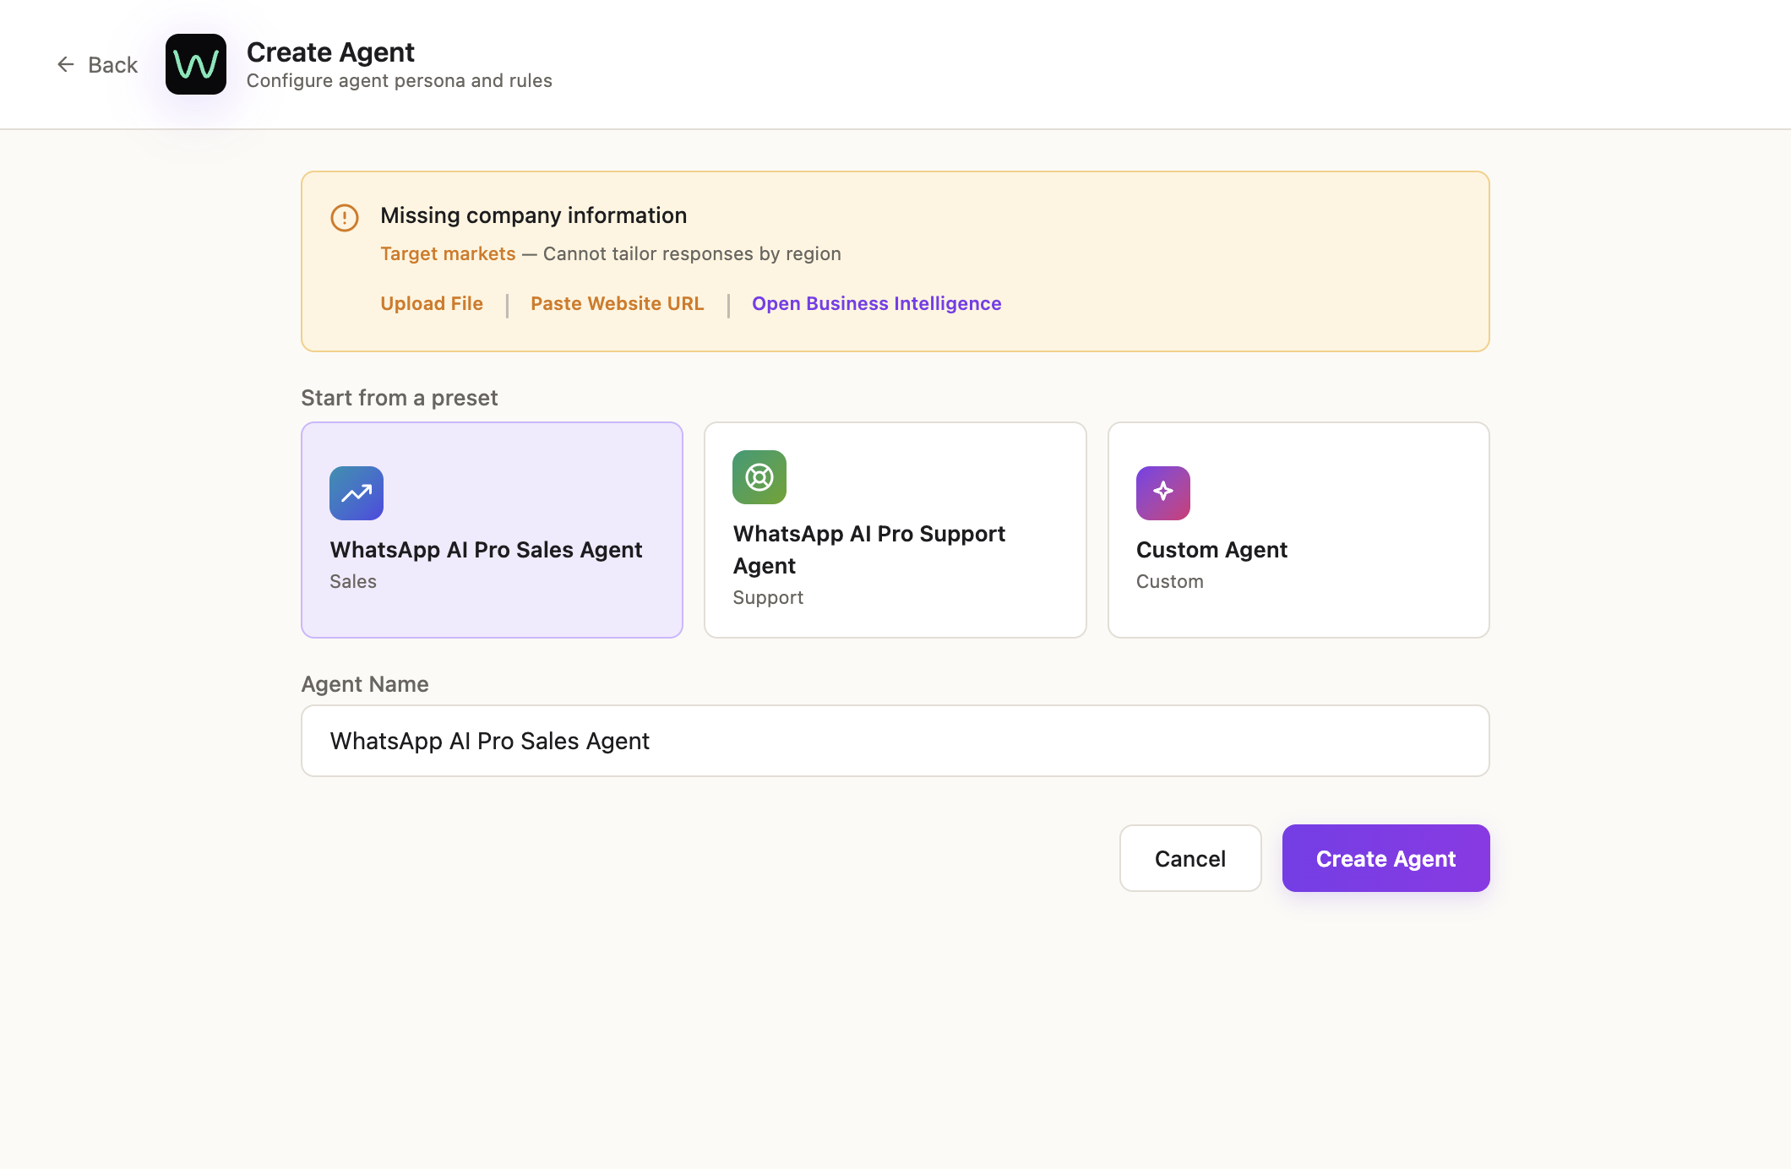Pick the Custom Agent preset title
This screenshot has height=1169, width=1791.
tap(1211, 550)
